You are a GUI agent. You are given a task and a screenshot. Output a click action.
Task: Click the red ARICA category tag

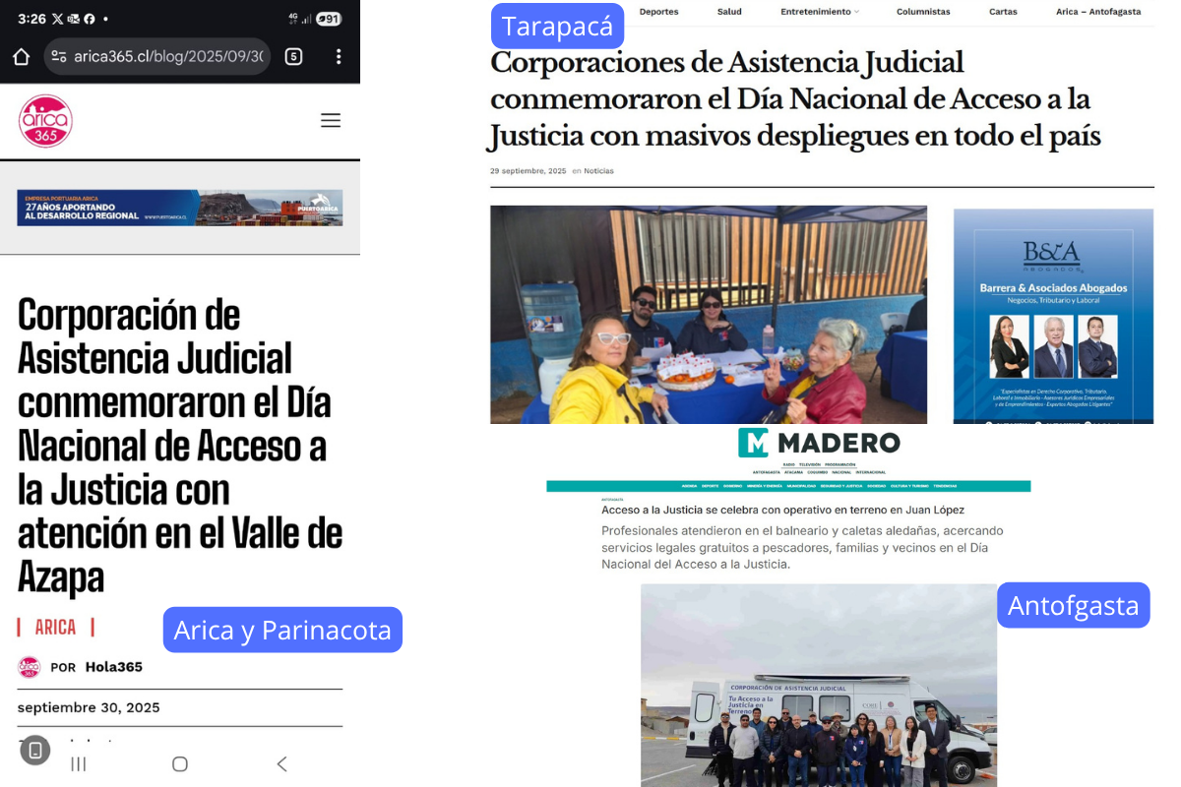click(x=56, y=626)
